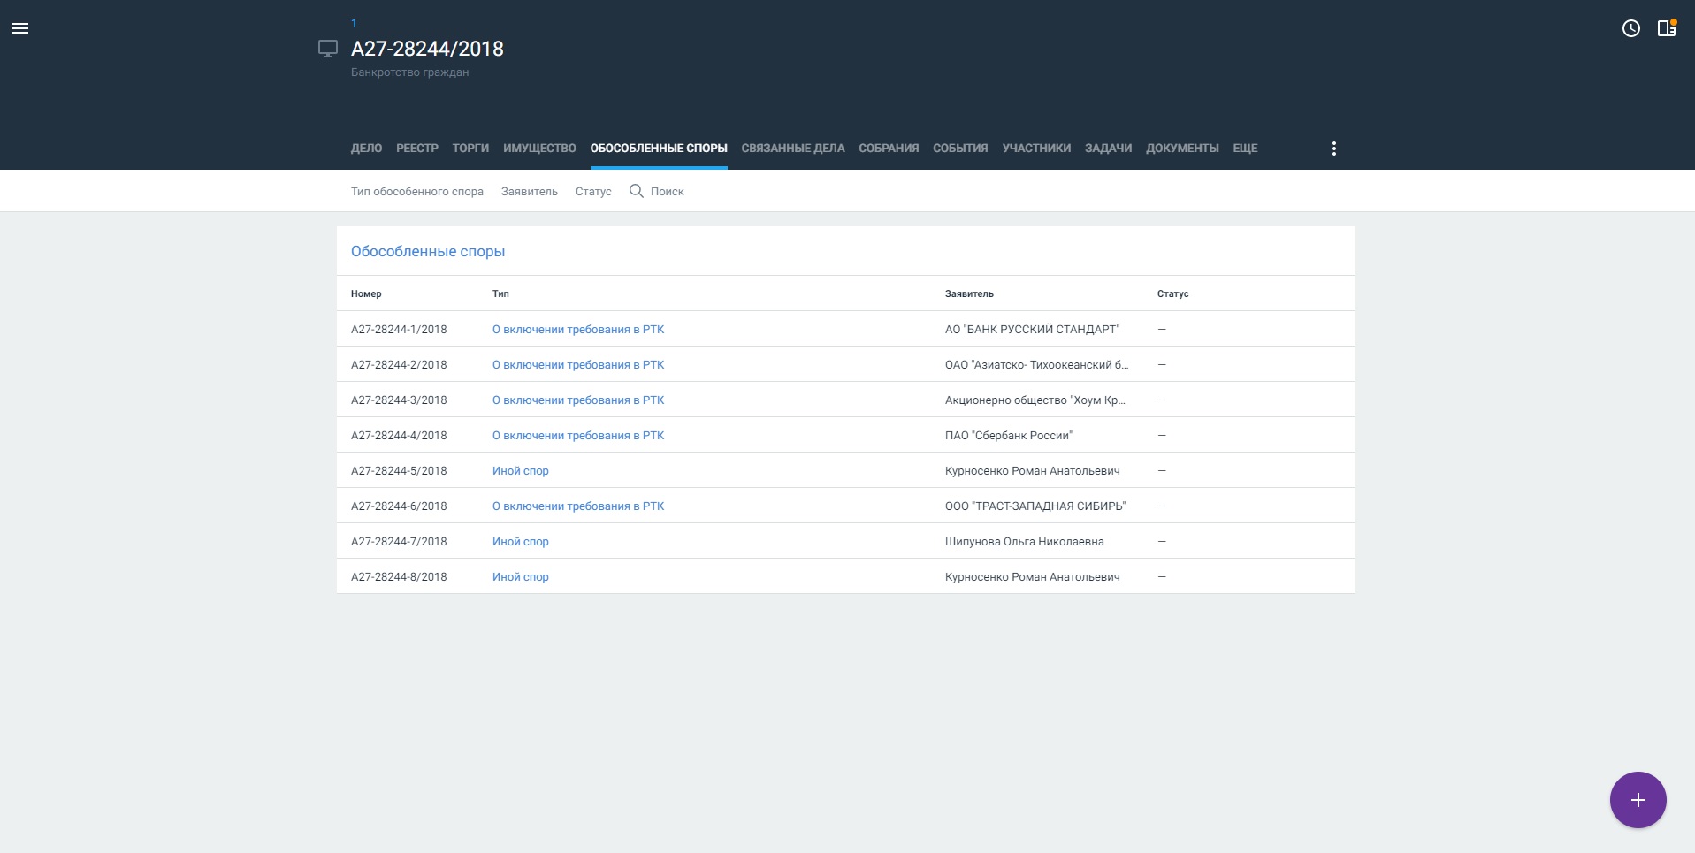Switch to the РЕЕСТР tab
The height and width of the screenshot is (853, 1695).
pyautogui.click(x=417, y=149)
